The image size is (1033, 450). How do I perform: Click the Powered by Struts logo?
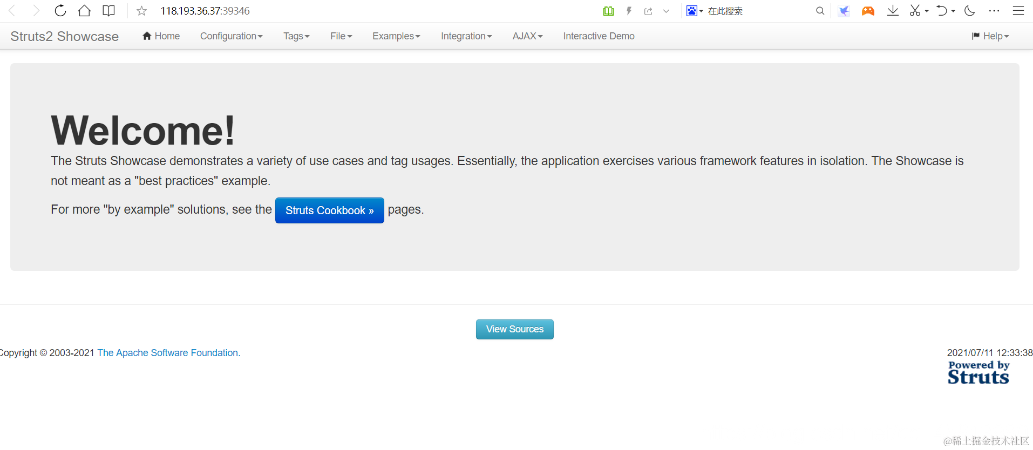click(978, 373)
